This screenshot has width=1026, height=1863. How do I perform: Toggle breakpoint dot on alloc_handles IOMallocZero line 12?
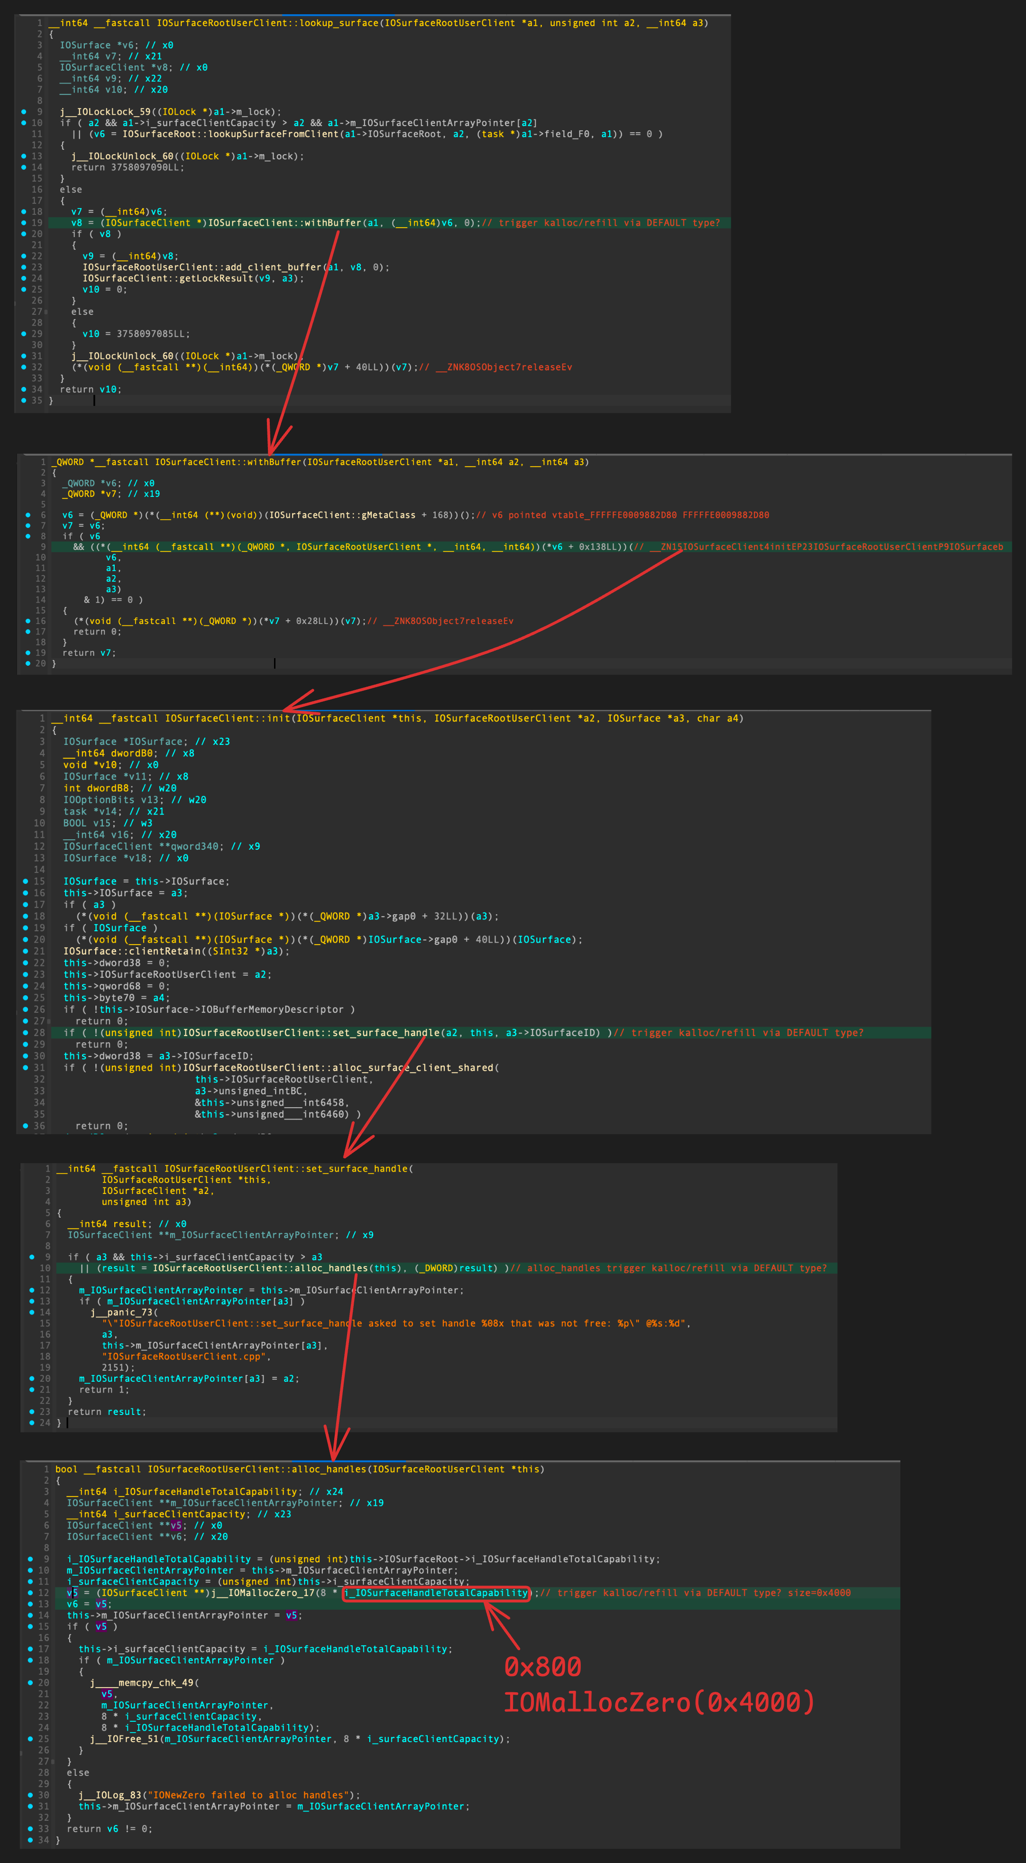tap(30, 1593)
